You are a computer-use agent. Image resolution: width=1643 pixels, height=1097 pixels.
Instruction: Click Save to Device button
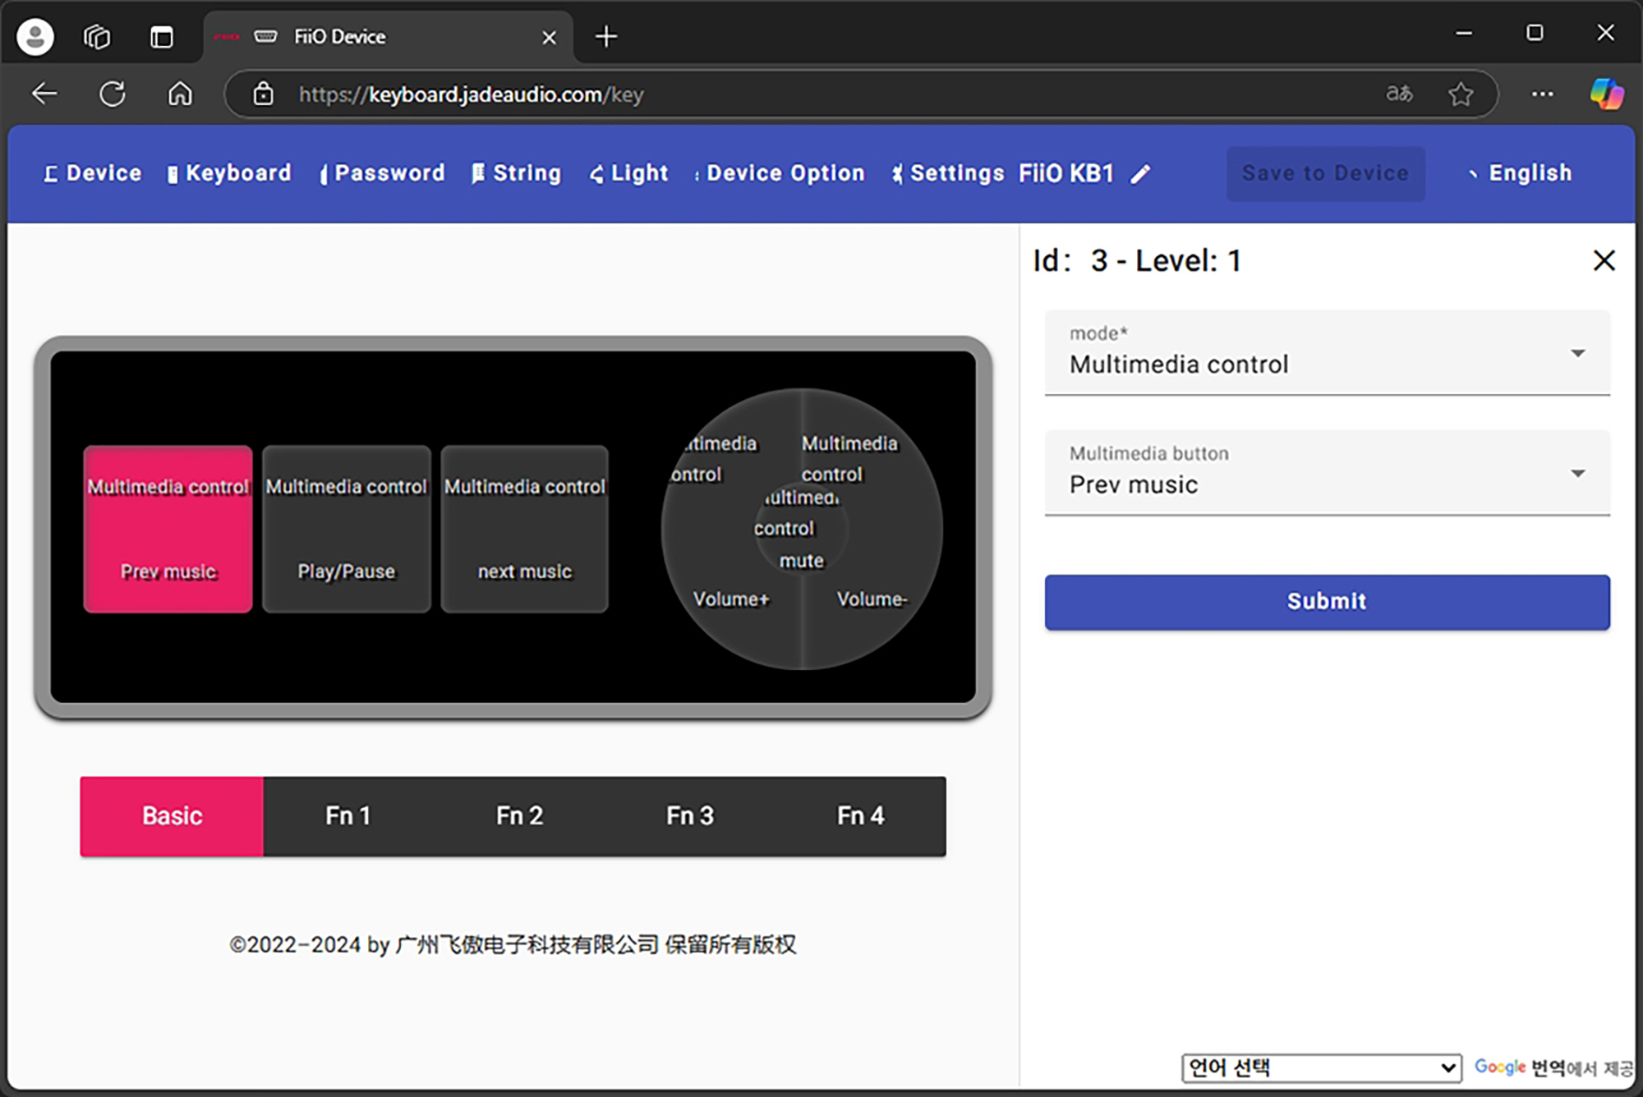coord(1325,173)
